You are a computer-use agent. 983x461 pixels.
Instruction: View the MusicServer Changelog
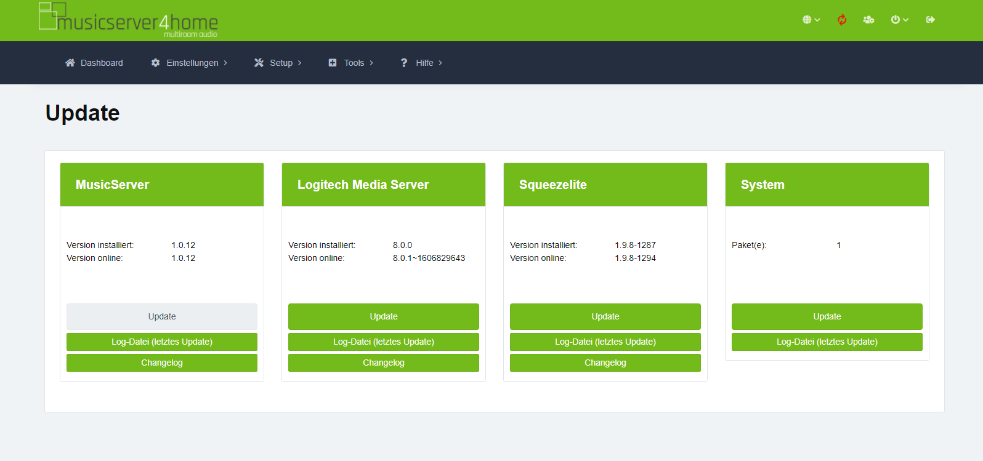click(x=161, y=363)
